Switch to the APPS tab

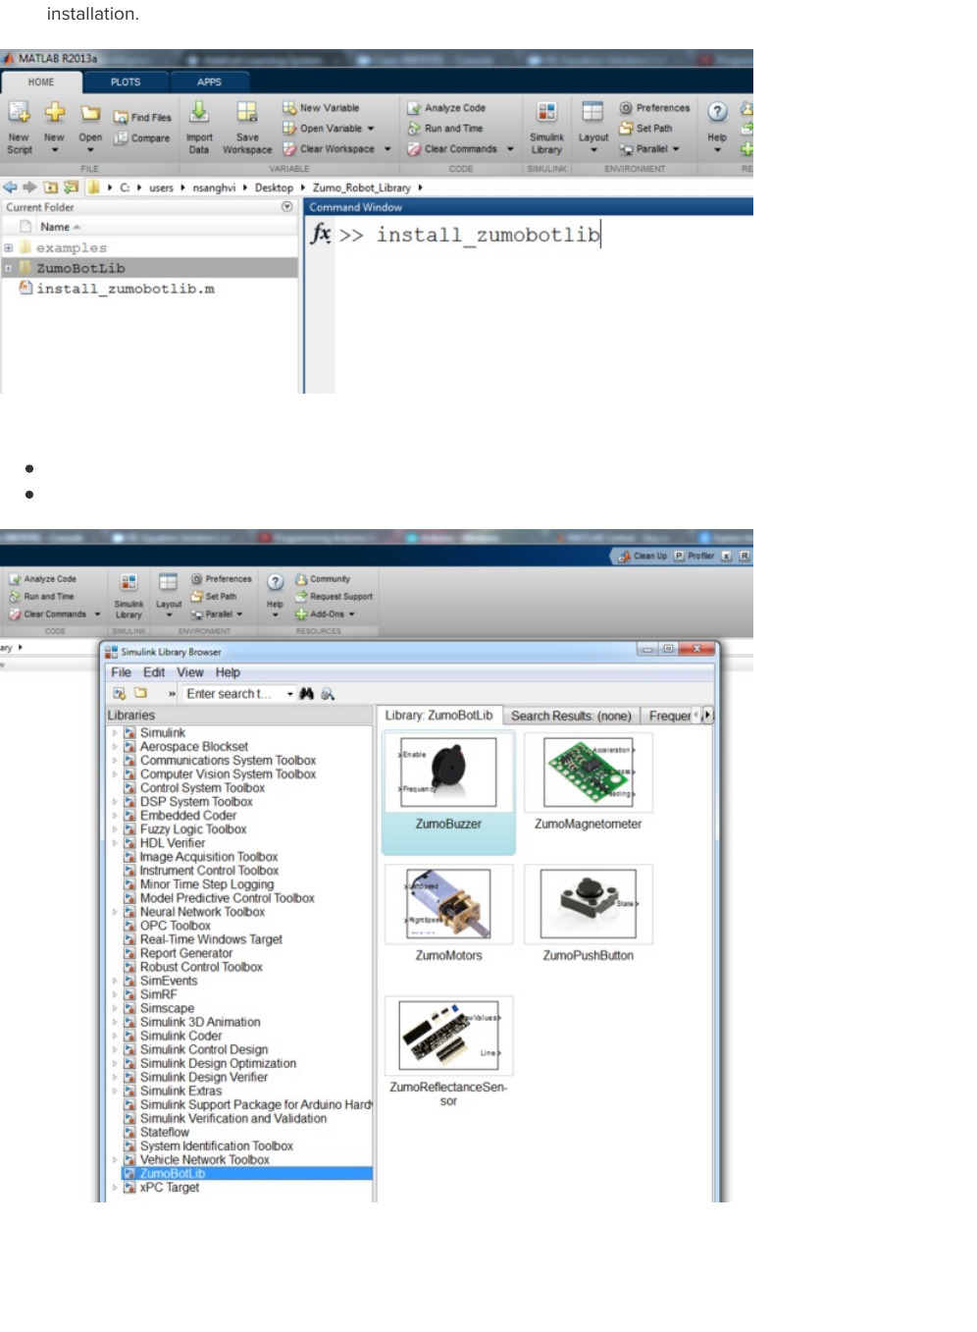pyautogui.click(x=209, y=82)
